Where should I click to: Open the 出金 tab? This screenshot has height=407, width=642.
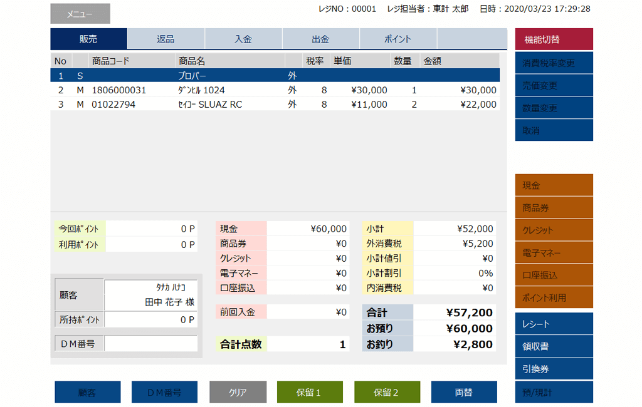click(320, 39)
